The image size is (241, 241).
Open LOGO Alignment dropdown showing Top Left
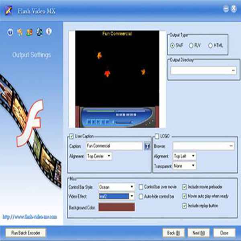[184, 156]
